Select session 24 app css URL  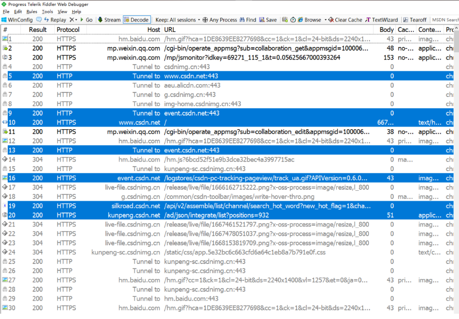pyautogui.click(x=245, y=252)
